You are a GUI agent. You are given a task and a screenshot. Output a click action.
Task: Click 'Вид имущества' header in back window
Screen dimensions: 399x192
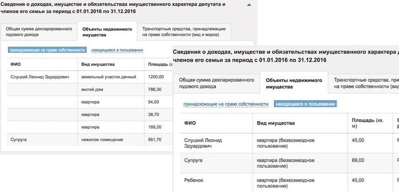[x=98, y=64]
